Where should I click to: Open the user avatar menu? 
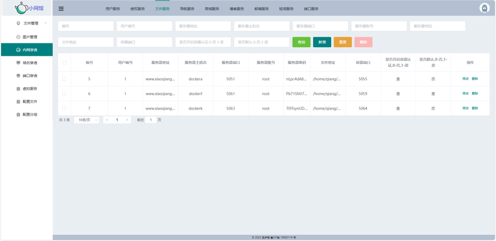(484, 8)
